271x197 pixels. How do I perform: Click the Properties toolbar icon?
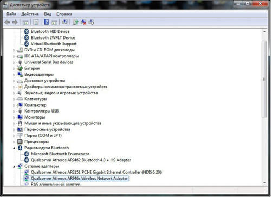click(x=36, y=22)
